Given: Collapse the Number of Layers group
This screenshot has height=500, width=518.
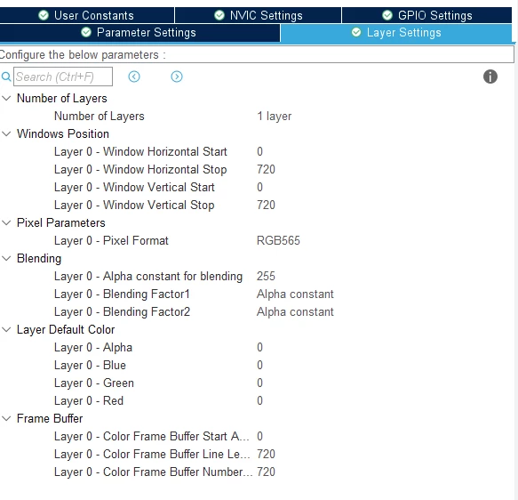Looking at the screenshot, I should tap(6, 98).
